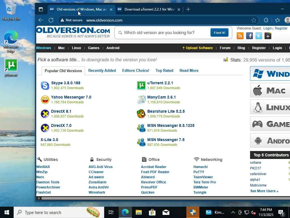The image size is (290, 218).
Task: Add this page to favorites star
Action: [x=253, y=20]
